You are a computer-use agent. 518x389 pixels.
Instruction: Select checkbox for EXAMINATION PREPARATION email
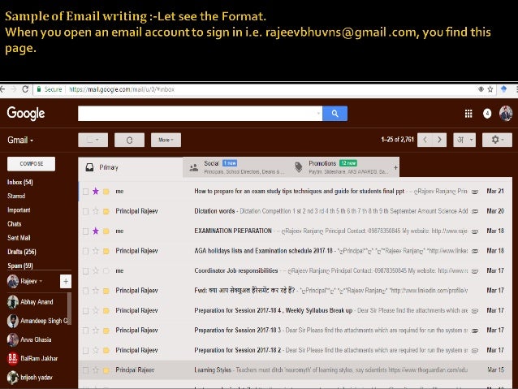[85, 231]
